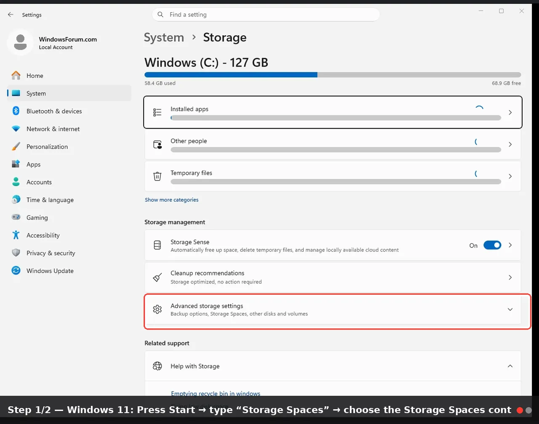Click the Privacy & security shield icon
539x424 pixels.
[x=16, y=253]
